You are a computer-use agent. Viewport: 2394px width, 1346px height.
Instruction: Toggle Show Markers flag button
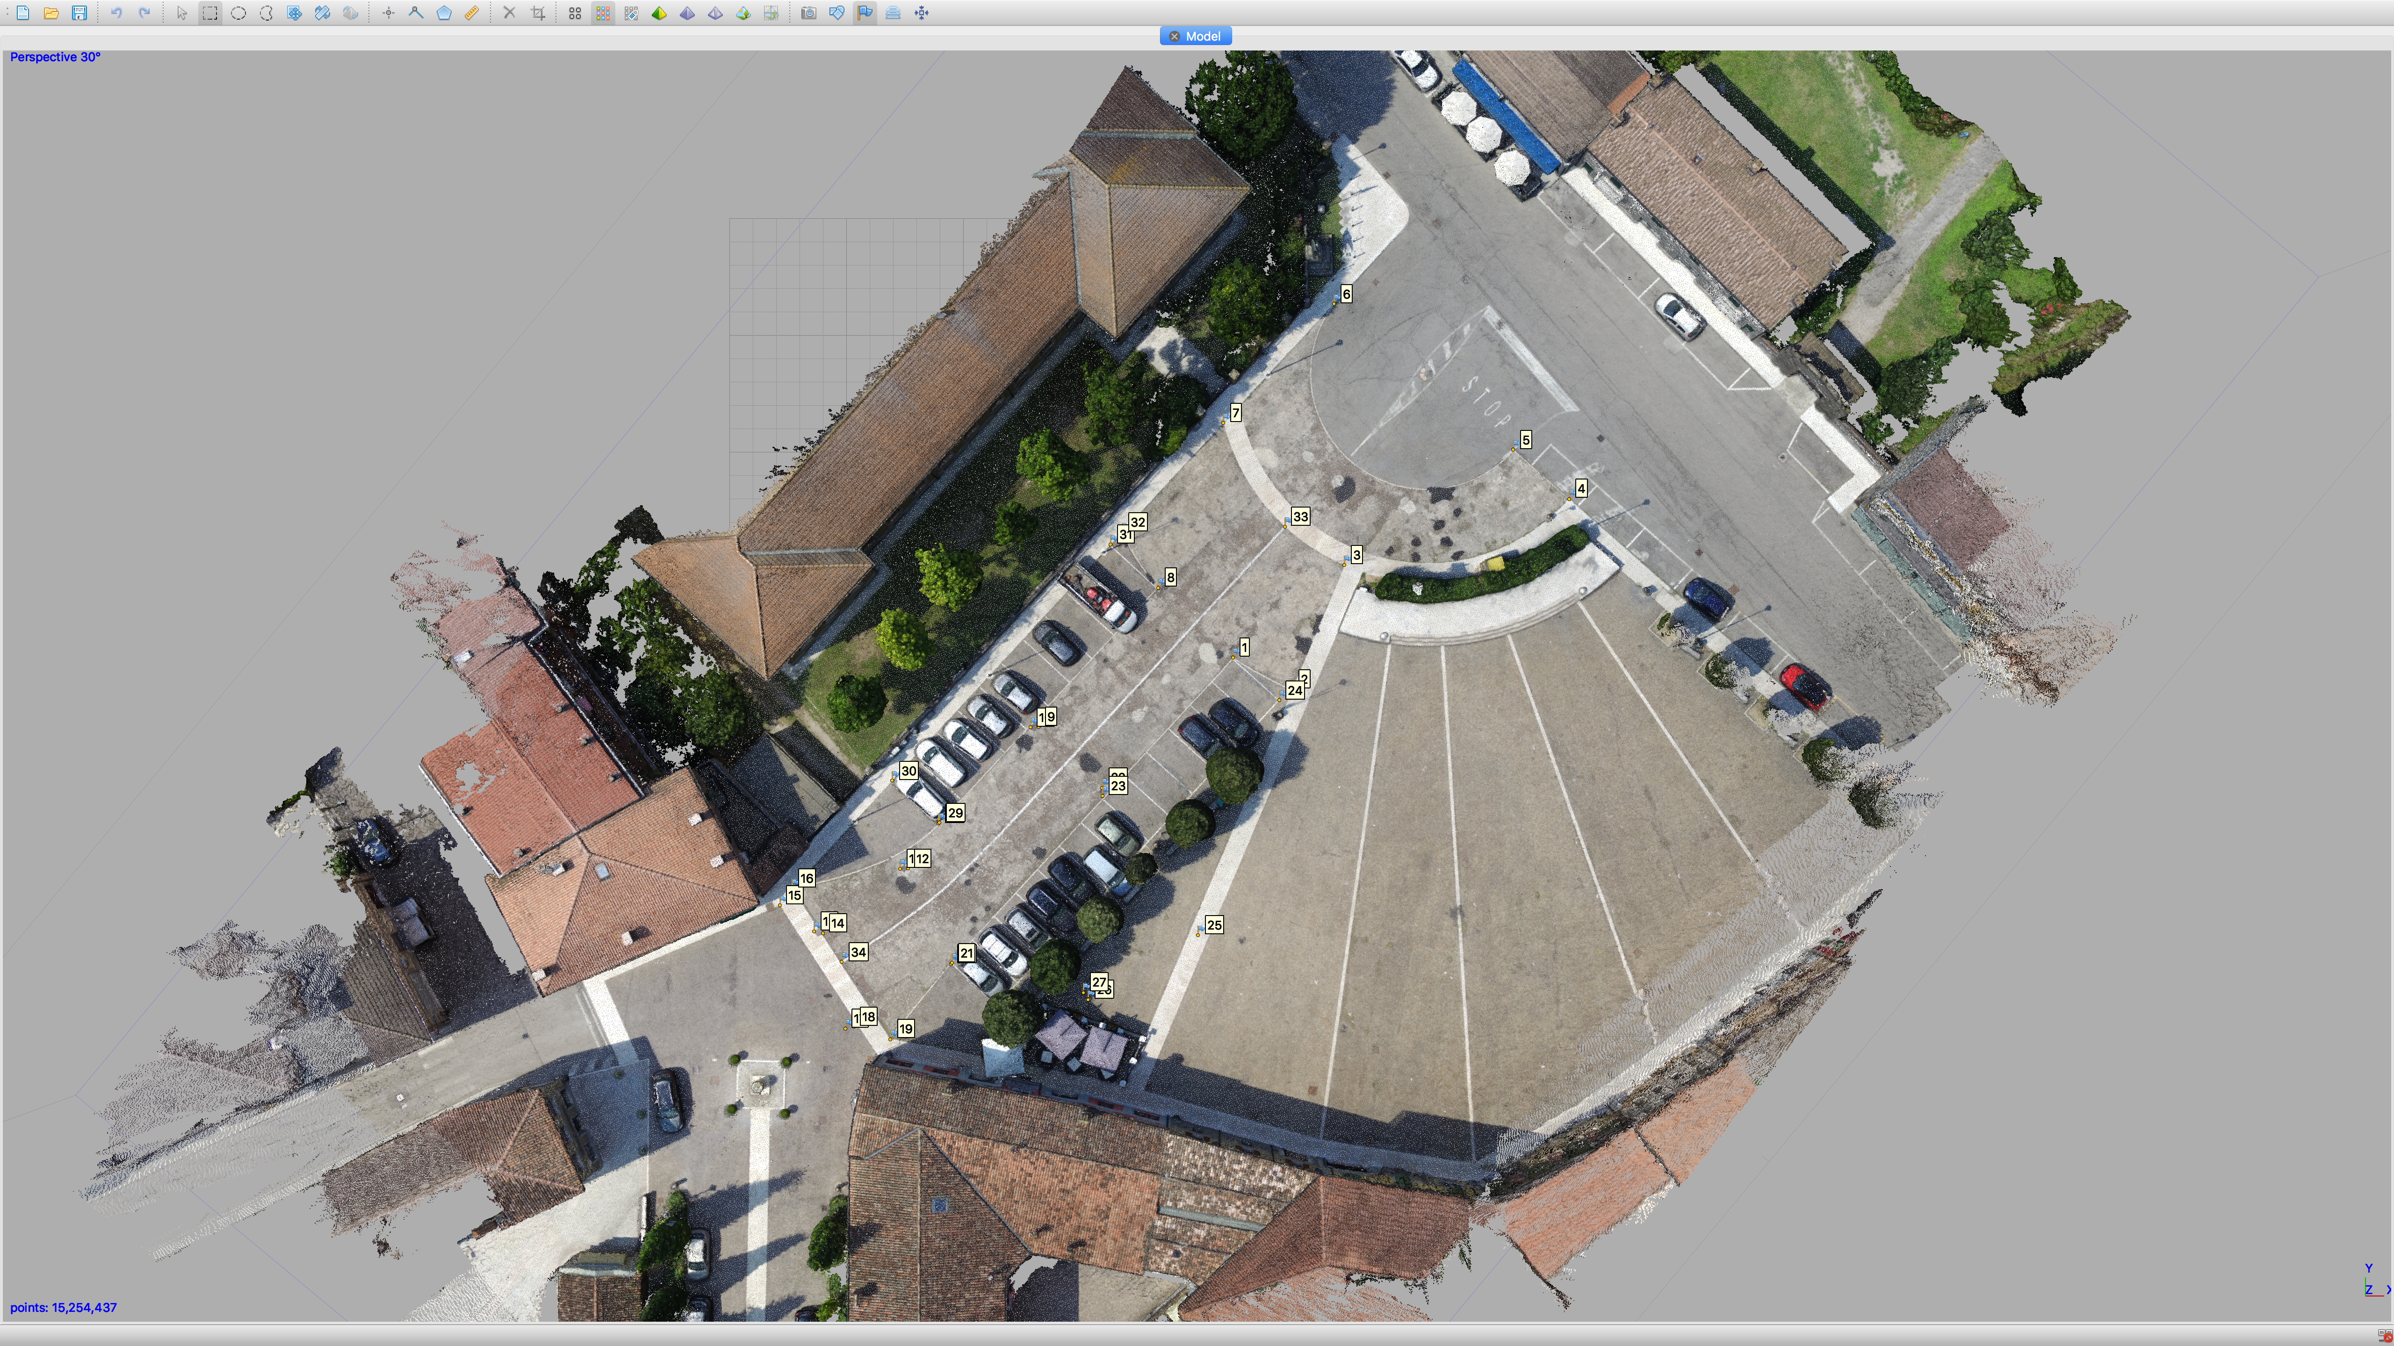pyautogui.click(x=865, y=13)
